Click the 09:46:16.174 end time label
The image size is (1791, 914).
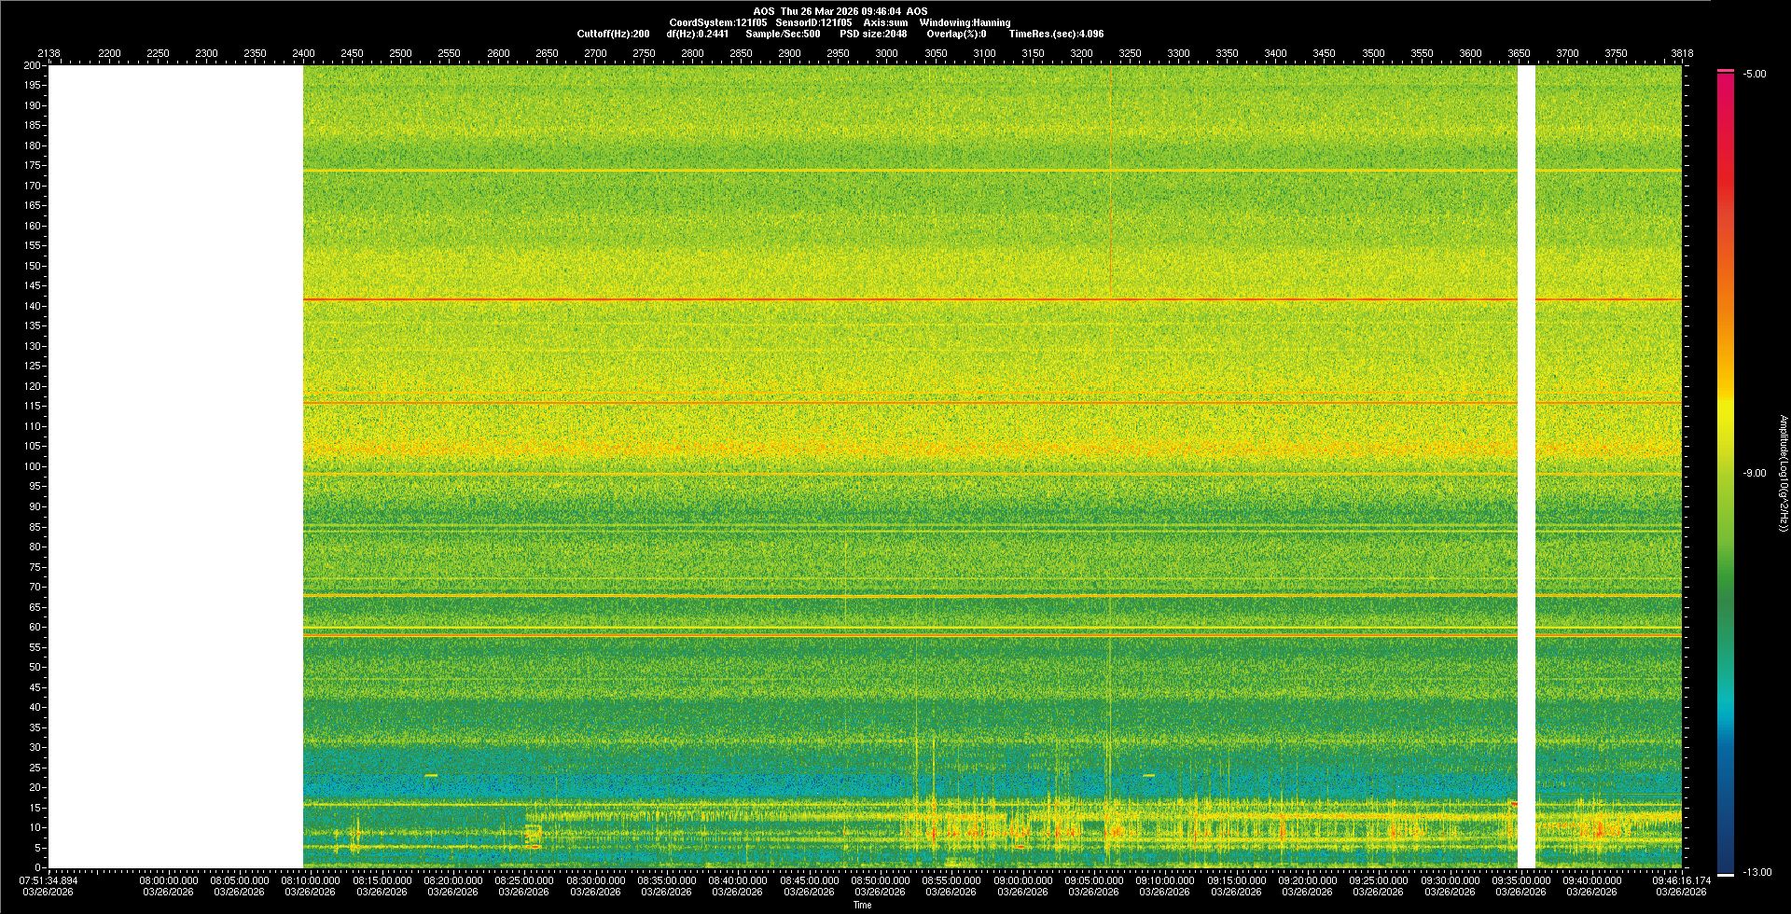[x=1681, y=880]
